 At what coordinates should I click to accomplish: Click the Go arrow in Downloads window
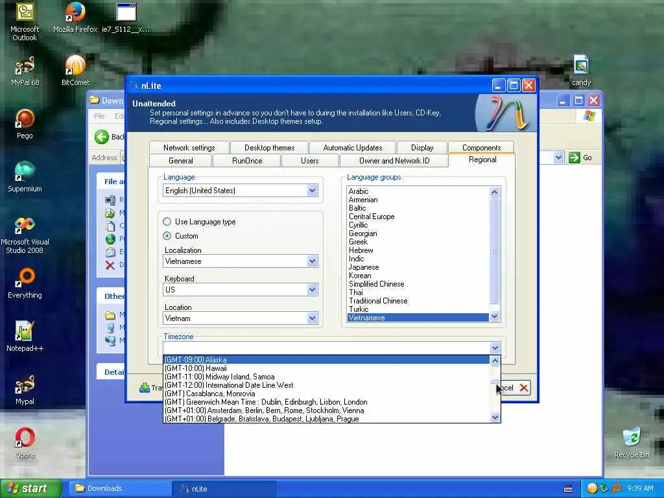575,158
